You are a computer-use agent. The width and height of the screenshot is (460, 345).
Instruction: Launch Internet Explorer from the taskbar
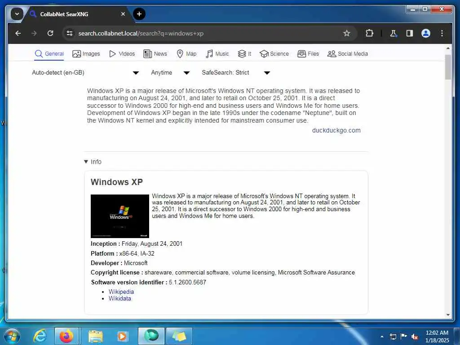click(x=40, y=336)
